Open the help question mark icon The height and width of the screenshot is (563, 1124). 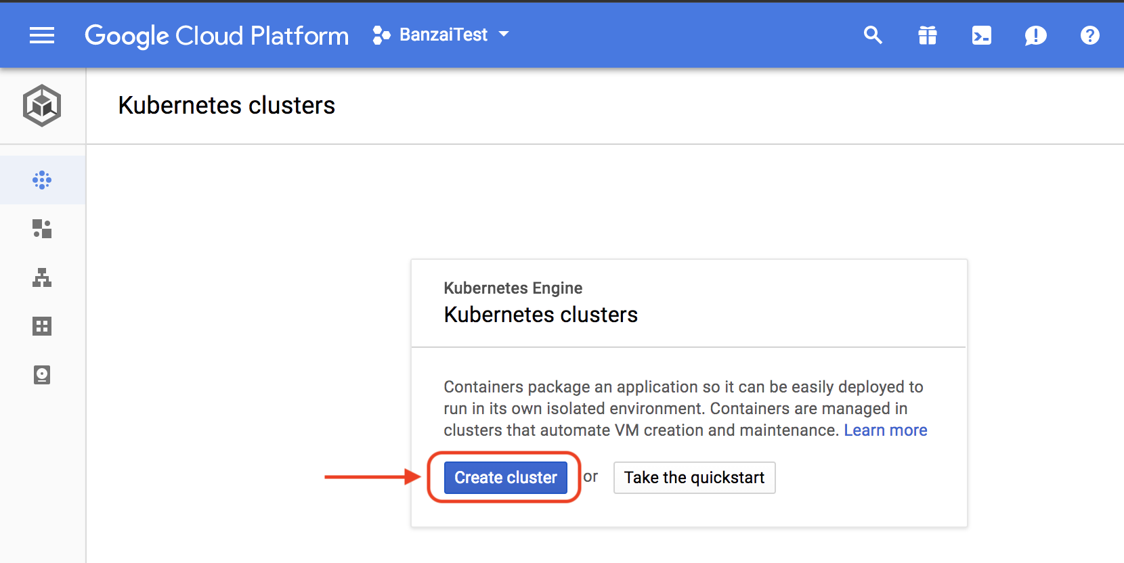pos(1089,35)
